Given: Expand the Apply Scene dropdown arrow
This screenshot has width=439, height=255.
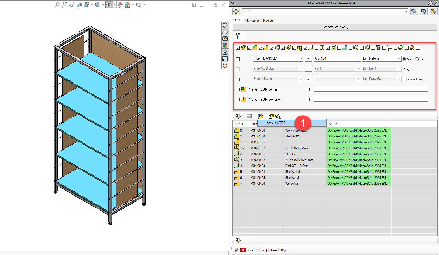Looking at the screenshot, I should pos(133,5).
